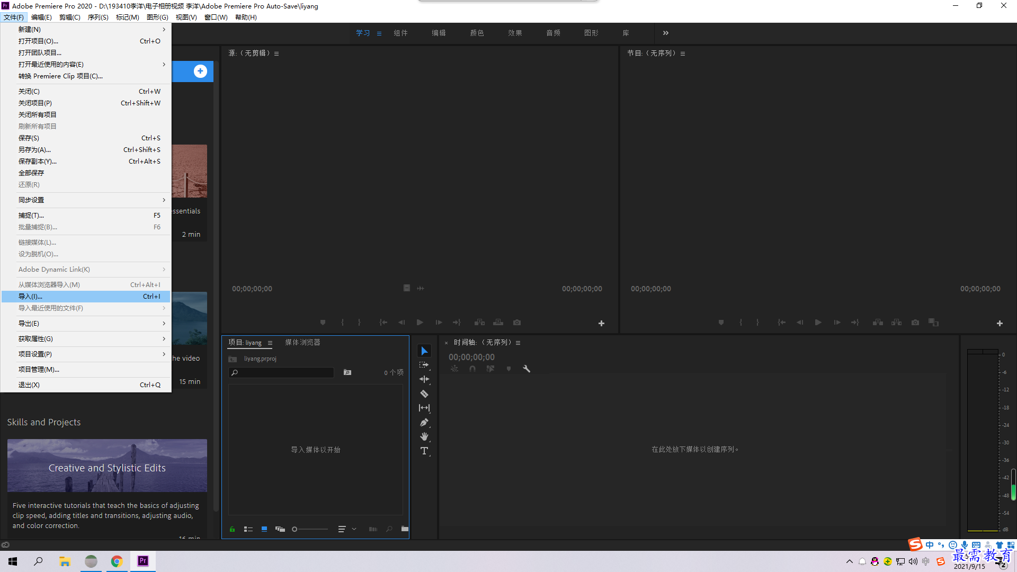The width and height of the screenshot is (1017, 572).
Task: Open Source monitor Button Editor plus
Action: (x=601, y=323)
